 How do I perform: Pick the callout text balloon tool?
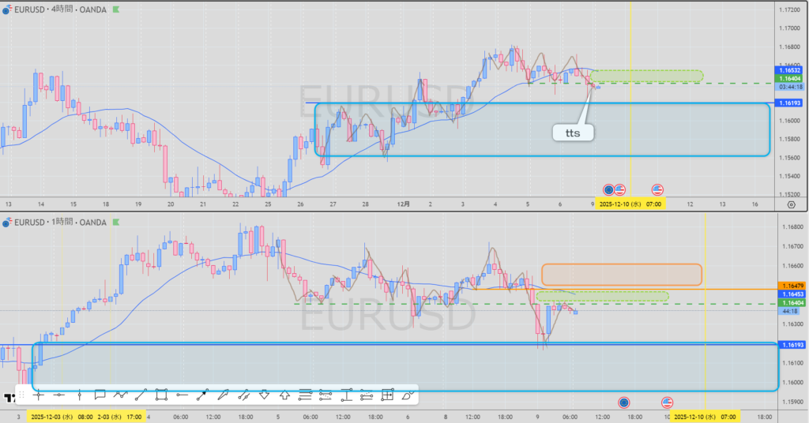[x=100, y=395]
